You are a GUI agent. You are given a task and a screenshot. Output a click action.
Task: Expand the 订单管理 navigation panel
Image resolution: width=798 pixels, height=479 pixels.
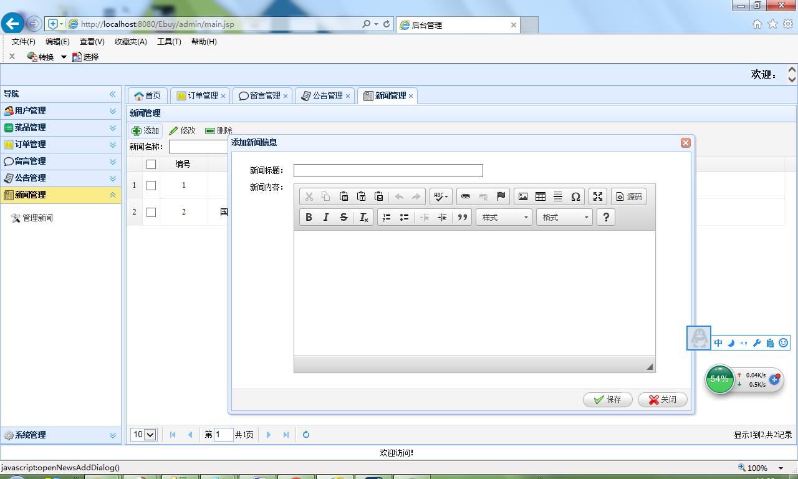[113, 145]
